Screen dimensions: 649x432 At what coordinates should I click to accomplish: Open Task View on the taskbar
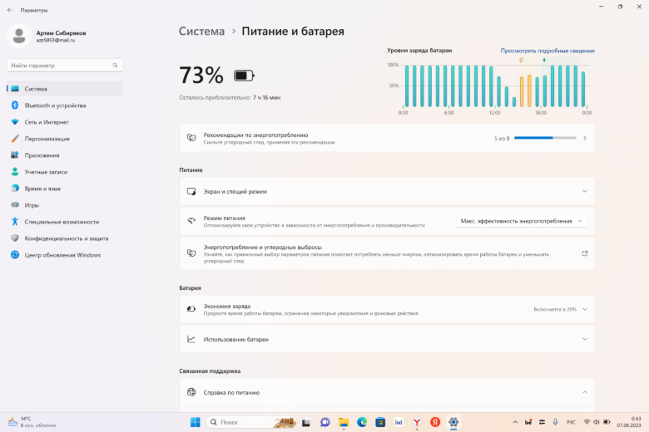[x=306, y=422]
